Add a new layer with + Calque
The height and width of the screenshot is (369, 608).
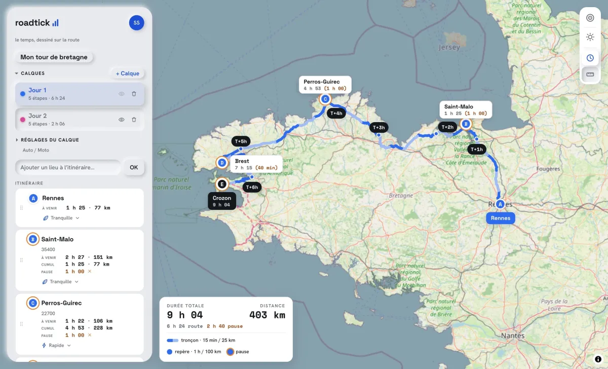[128, 73]
